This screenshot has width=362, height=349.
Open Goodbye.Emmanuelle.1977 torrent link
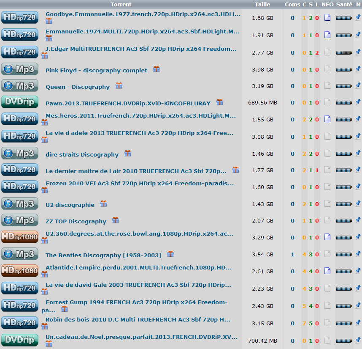[143, 14]
